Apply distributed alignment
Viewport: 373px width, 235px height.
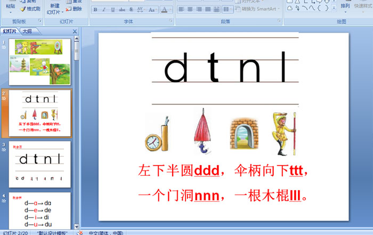tap(216, 9)
